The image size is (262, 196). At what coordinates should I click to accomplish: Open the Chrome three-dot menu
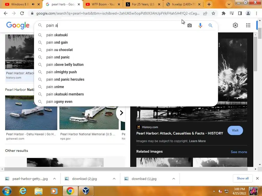pos(256,13)
